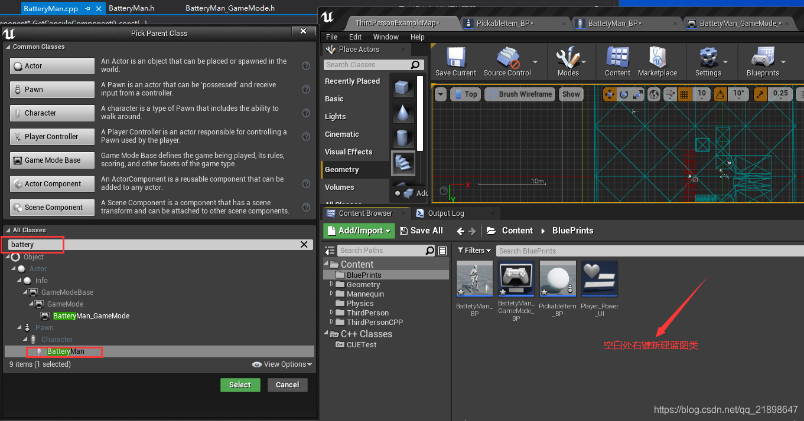This screenshot has width=804, height=421.
Task: Click the Save Current floppy disk icon
Action: click(455, 58)
